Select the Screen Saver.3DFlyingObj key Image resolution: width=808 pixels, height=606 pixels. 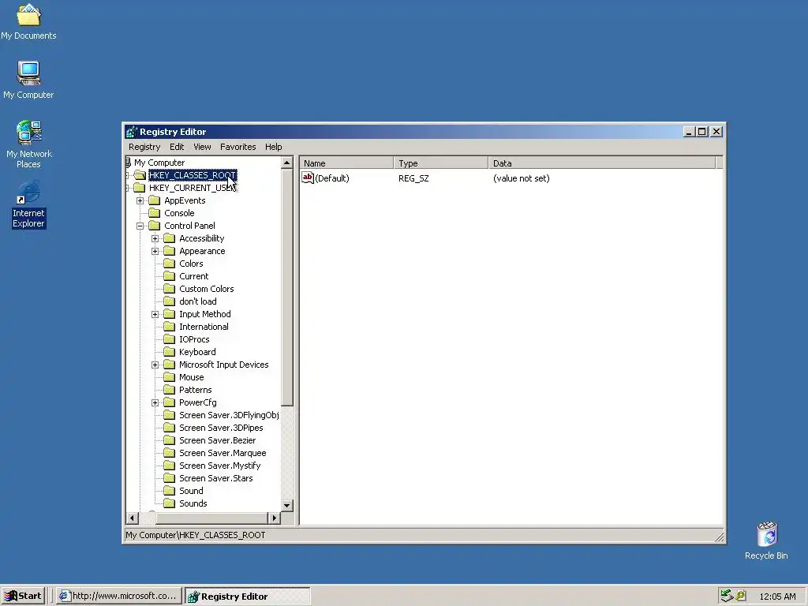[229, 415]
